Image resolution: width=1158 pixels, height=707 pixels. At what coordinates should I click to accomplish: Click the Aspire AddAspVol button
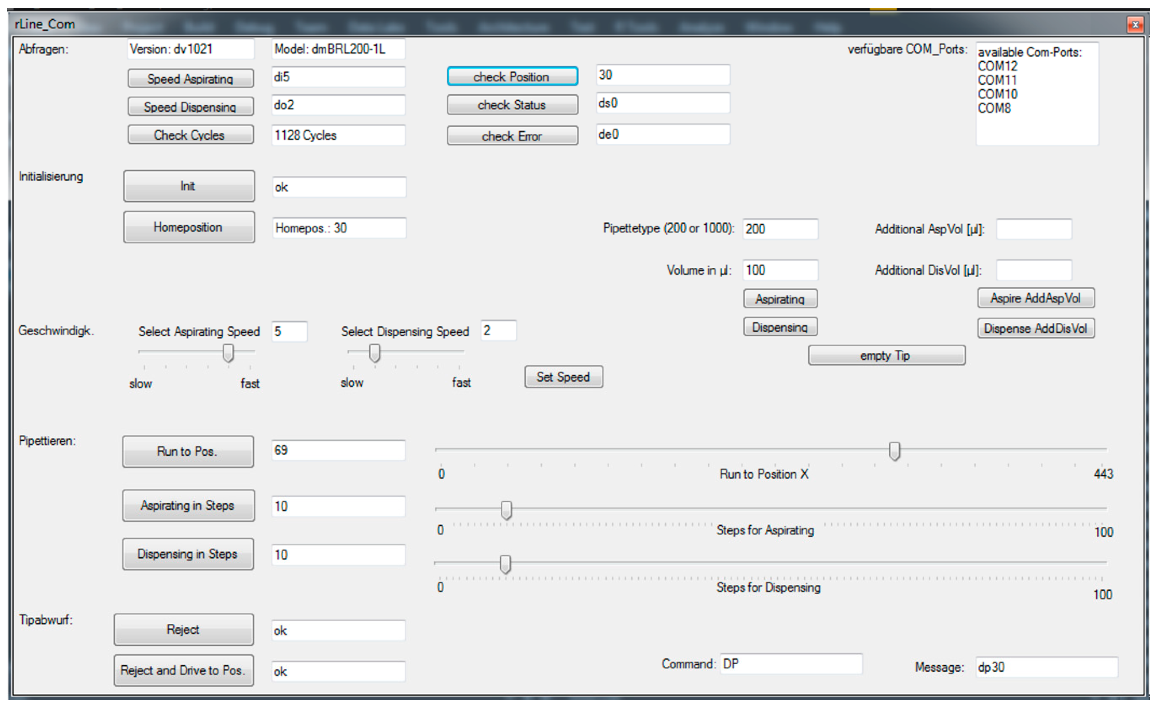click(x=1036, y=298)
